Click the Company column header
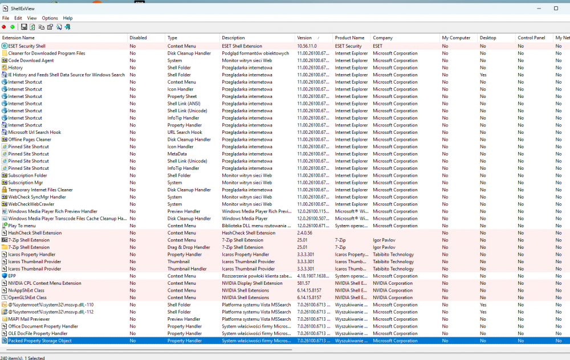This screenshot has width=570, height=360. click(383, 38)
